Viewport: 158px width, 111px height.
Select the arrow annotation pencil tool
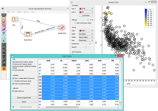pyautogui.click(x=4, y=61)
